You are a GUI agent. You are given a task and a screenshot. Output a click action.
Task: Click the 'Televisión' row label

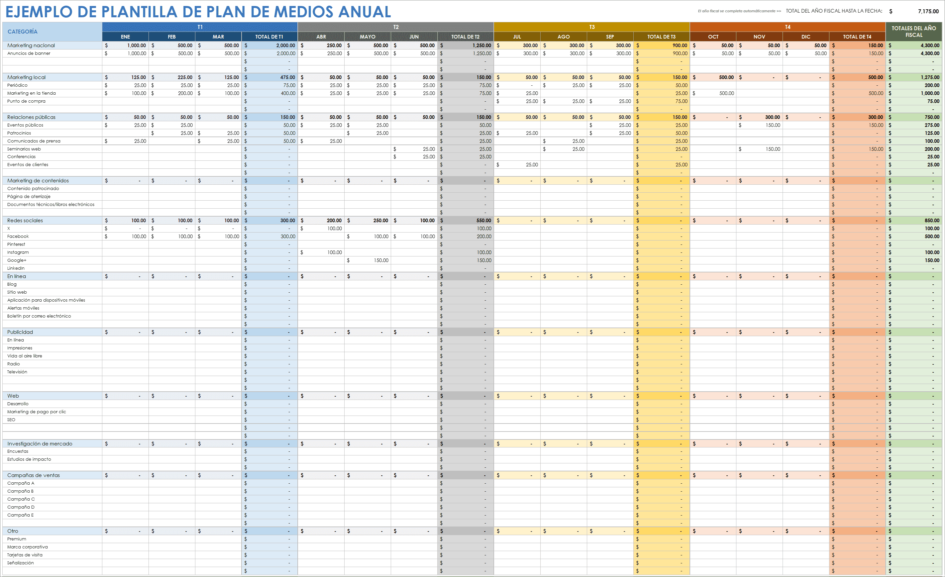pos(17,372)
